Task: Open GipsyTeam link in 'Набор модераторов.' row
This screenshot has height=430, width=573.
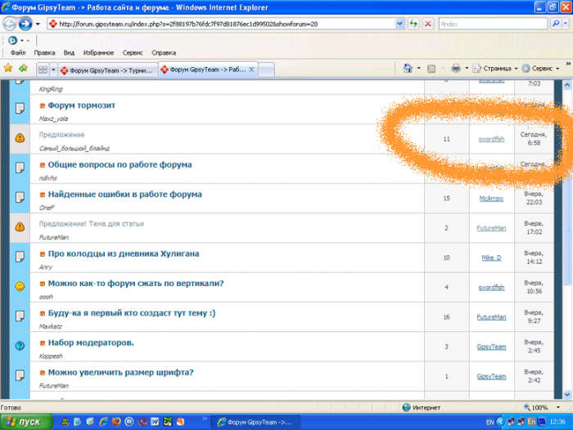Action: point(491,347)
